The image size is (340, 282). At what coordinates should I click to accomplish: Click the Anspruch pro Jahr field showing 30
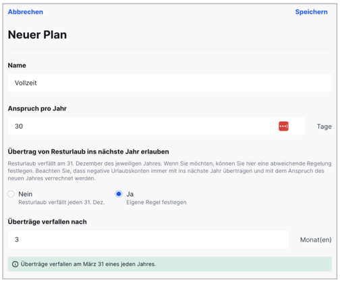[x=157, y=126]
